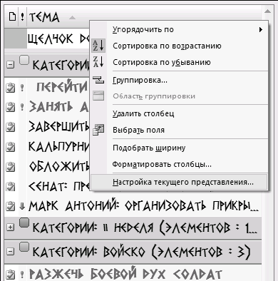Select task 'Завершить'

pyautogui.click(x=59, y=127)
